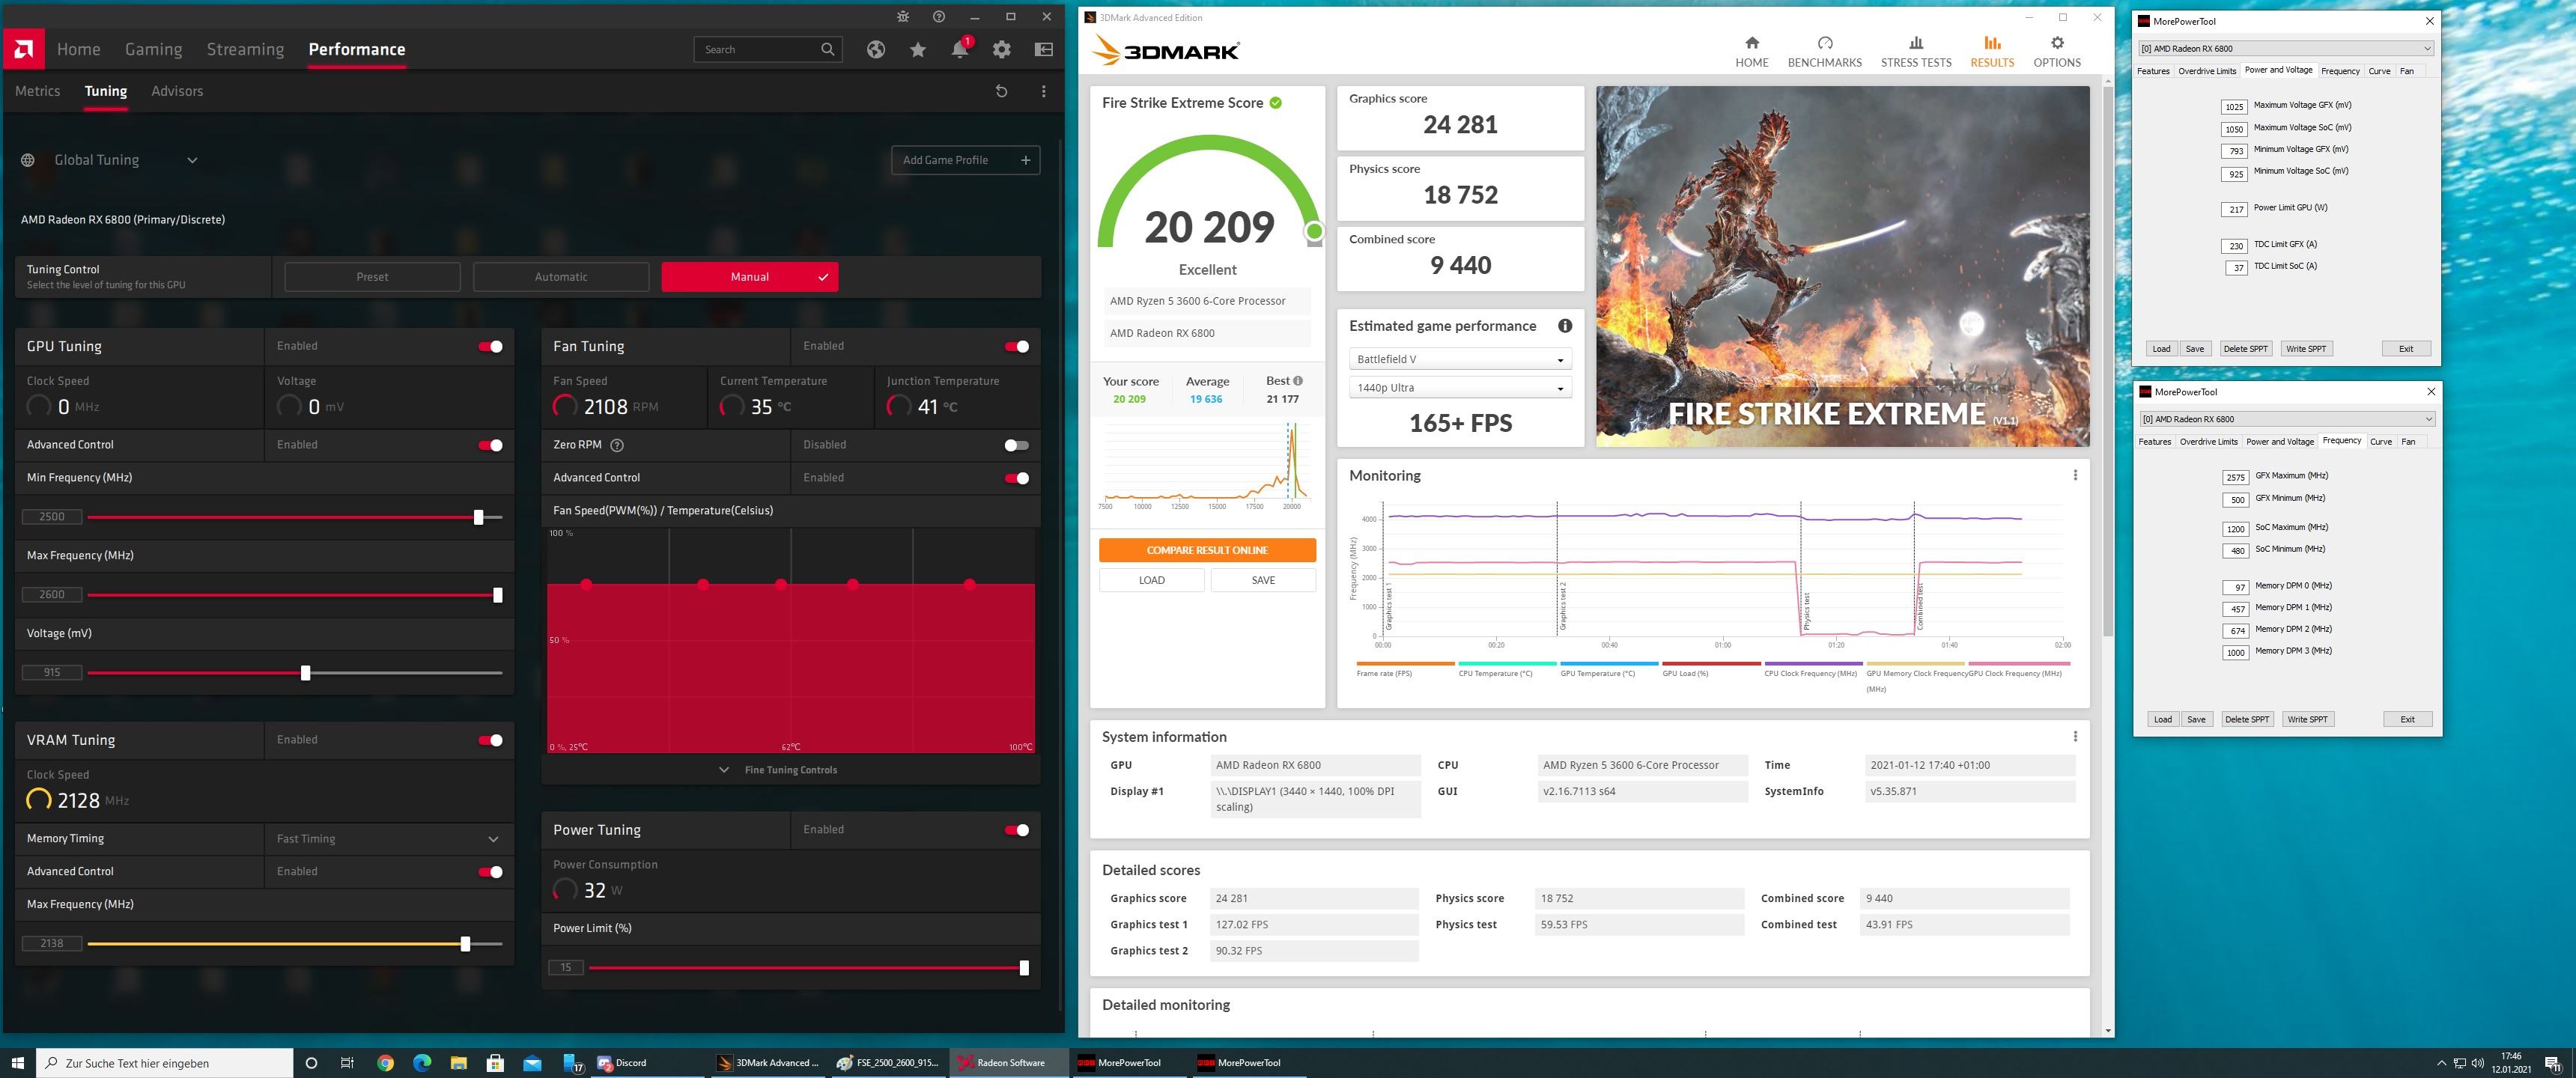Click the Zero RPM help info icon
The image size is (2576, 1078).
tap(617, 445)
